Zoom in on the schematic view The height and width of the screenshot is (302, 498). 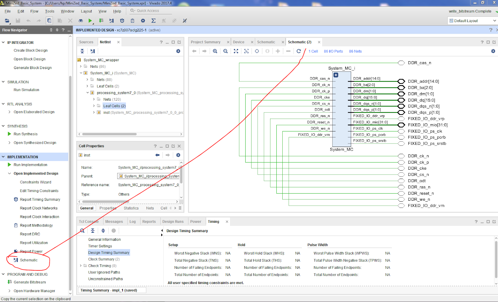point(215,51)
